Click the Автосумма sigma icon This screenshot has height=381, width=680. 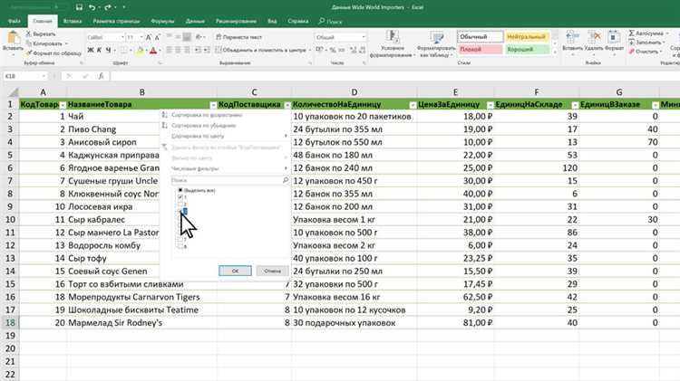632,33
